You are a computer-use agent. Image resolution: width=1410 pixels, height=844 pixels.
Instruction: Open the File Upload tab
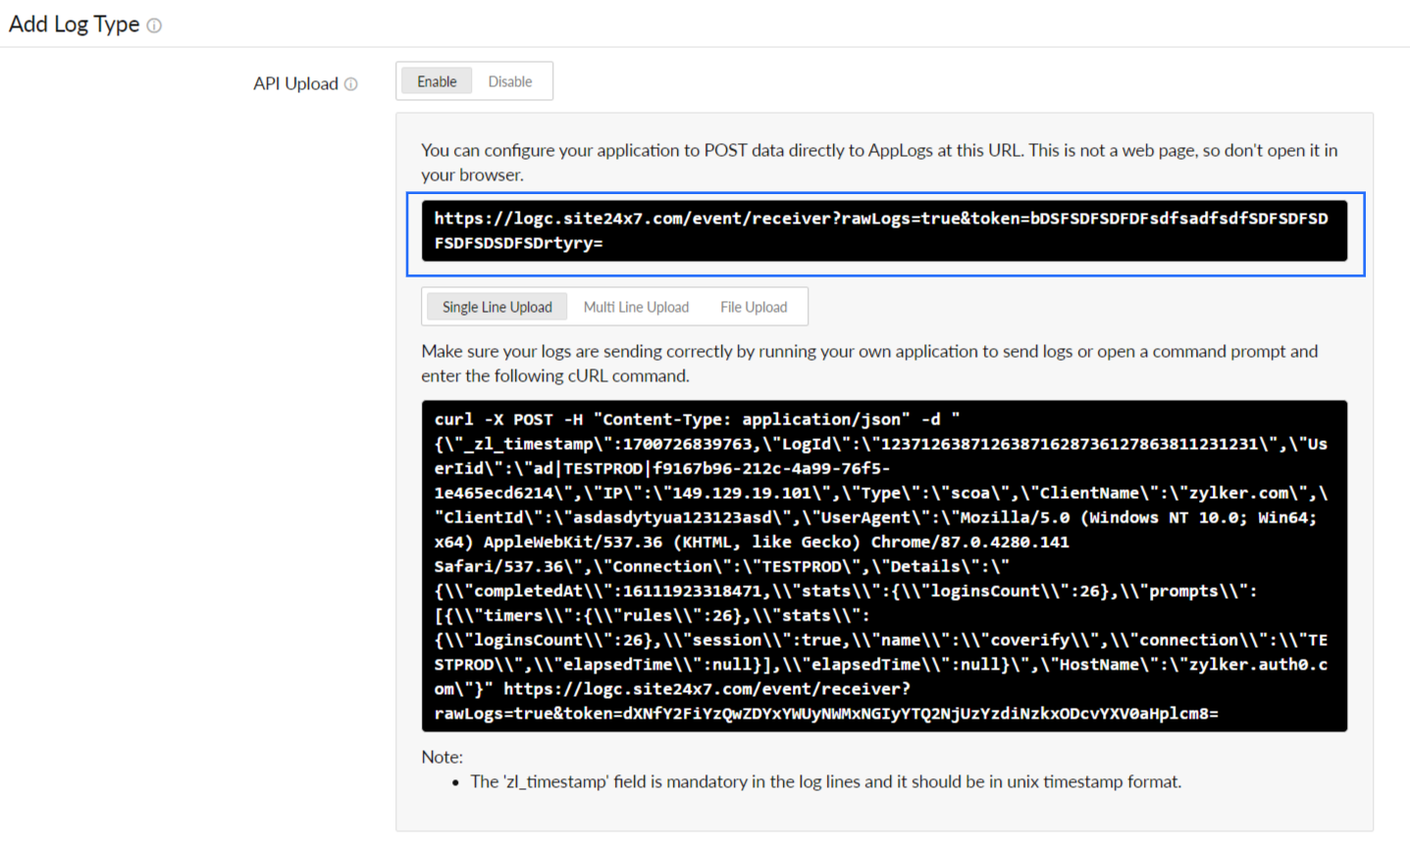click(x=754, y=306)
